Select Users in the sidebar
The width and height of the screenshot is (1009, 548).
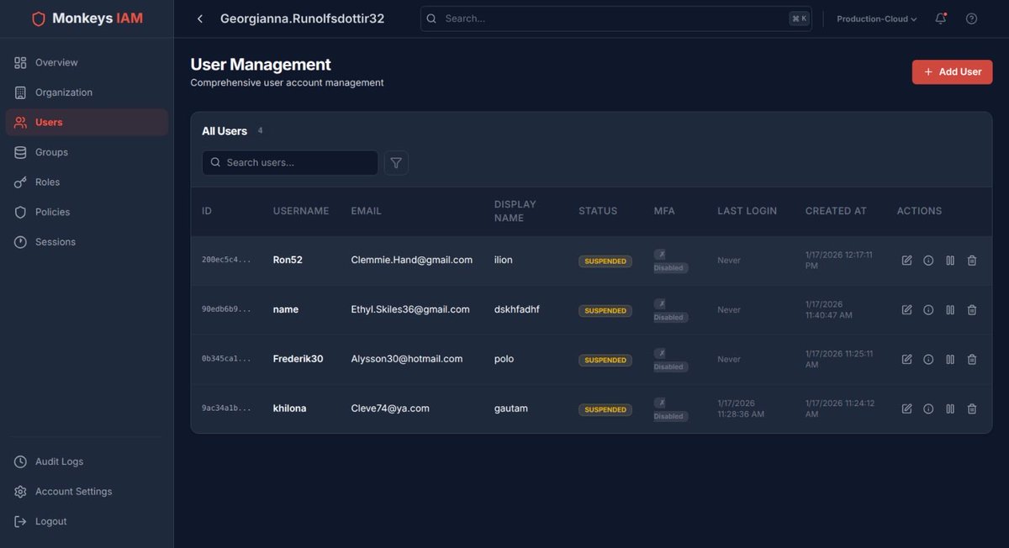[x=87, y=123]
